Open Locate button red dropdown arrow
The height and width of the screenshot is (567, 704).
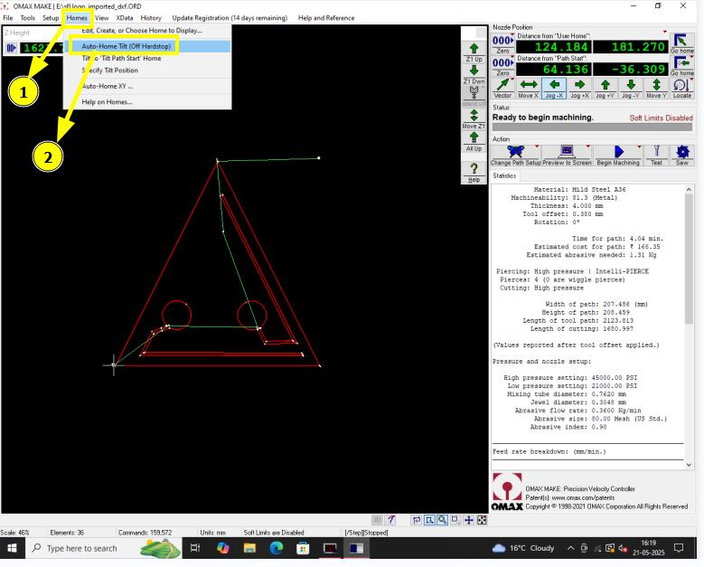tap(691, 80)
